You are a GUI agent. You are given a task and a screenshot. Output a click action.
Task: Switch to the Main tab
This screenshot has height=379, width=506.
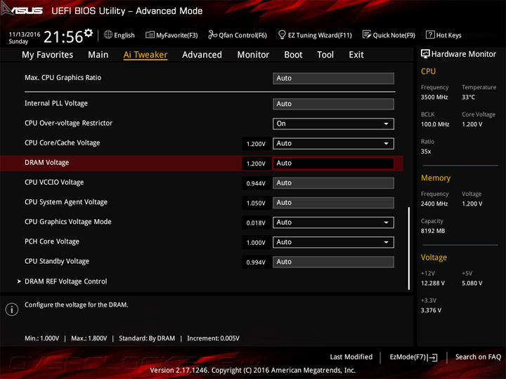coord(98,55)
